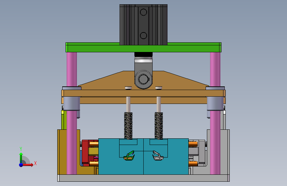The width and height of the screenshot is (287, 186).
Task: Pick the left guide pin above the left spring
Action: [128, 105]
